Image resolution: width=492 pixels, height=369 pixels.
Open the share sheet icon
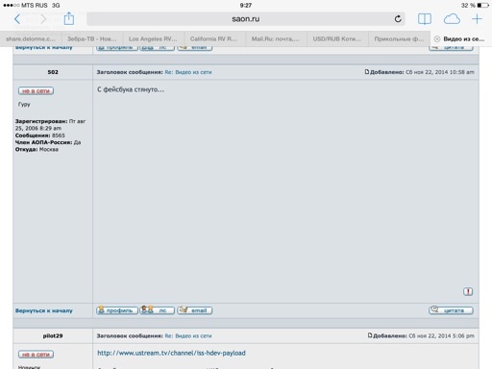coord(69,18)
